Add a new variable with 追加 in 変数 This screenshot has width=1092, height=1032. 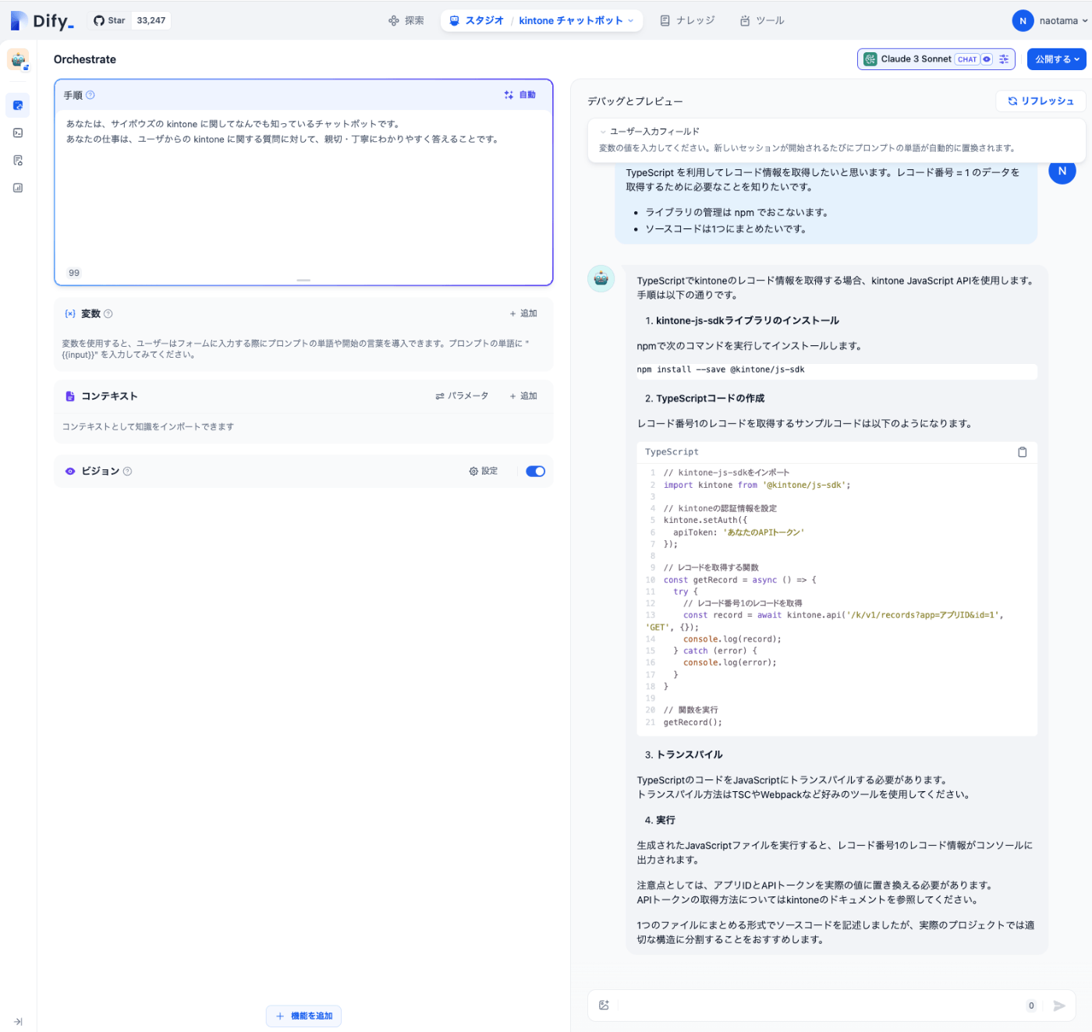(x=523, y=313)
